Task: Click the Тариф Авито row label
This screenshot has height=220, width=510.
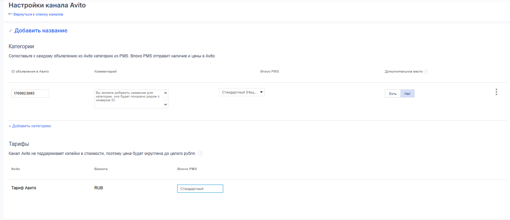Action: [24, 188]
